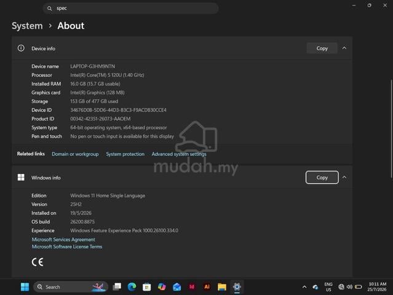
Task: Collapse the Device info section
Action: pos(344,48)
